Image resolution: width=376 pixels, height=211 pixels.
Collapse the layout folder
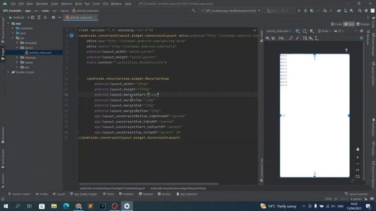click(x=17, y=47)
